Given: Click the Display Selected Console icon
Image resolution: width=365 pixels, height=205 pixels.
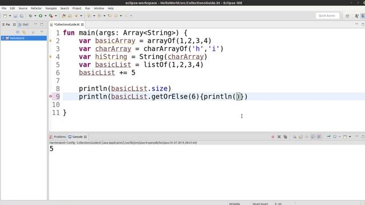Looking at the screenshot, I should [x=335, y=137].
